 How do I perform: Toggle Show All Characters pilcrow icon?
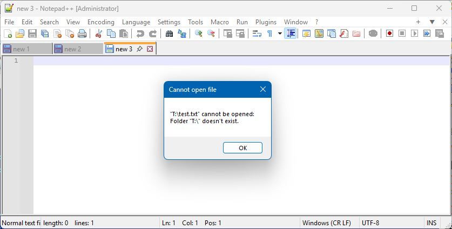(269, 33)
